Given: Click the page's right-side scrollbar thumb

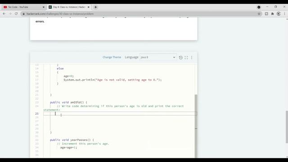Looking at the screenshot, I should click(287, 127).
